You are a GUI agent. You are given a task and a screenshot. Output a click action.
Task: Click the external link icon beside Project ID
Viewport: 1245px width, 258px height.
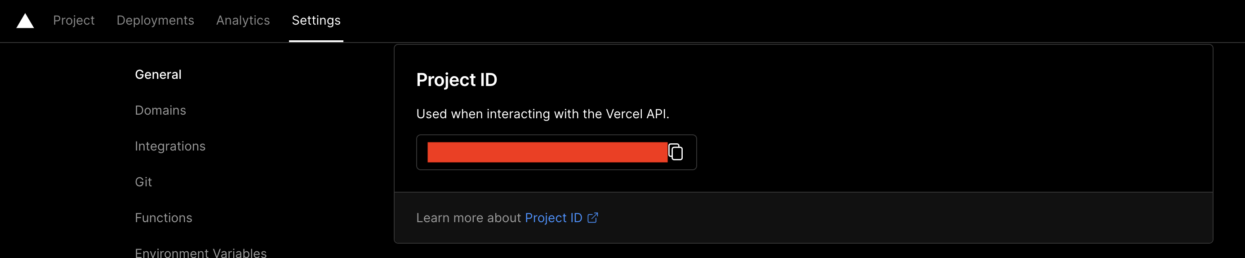[x=593, y=218]
